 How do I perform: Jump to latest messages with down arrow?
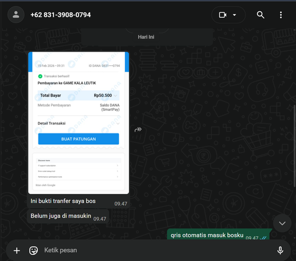click(x=282, y=223)
